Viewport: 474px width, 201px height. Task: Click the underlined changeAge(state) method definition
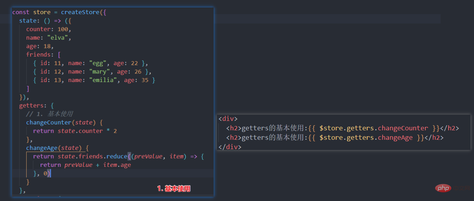pos(54,148)
